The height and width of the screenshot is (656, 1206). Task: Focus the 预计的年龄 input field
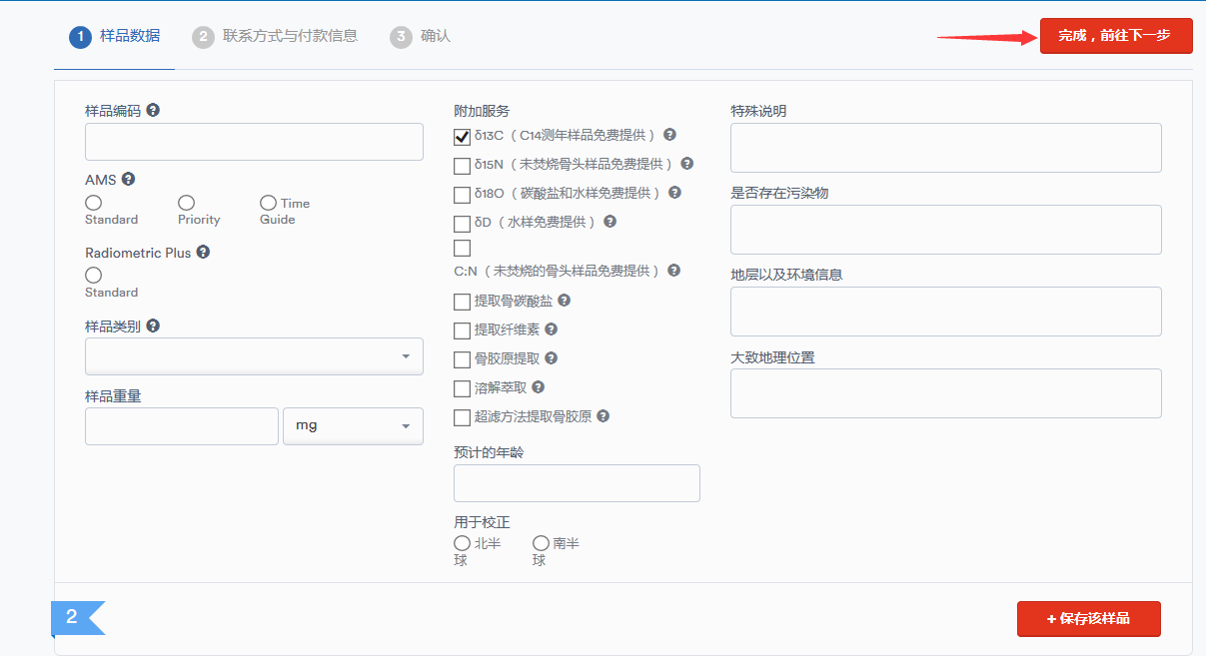577,483
